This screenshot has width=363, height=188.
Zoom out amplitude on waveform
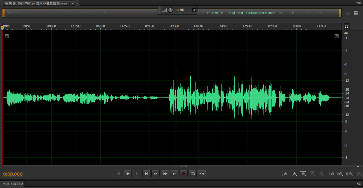tap(294, 174)
